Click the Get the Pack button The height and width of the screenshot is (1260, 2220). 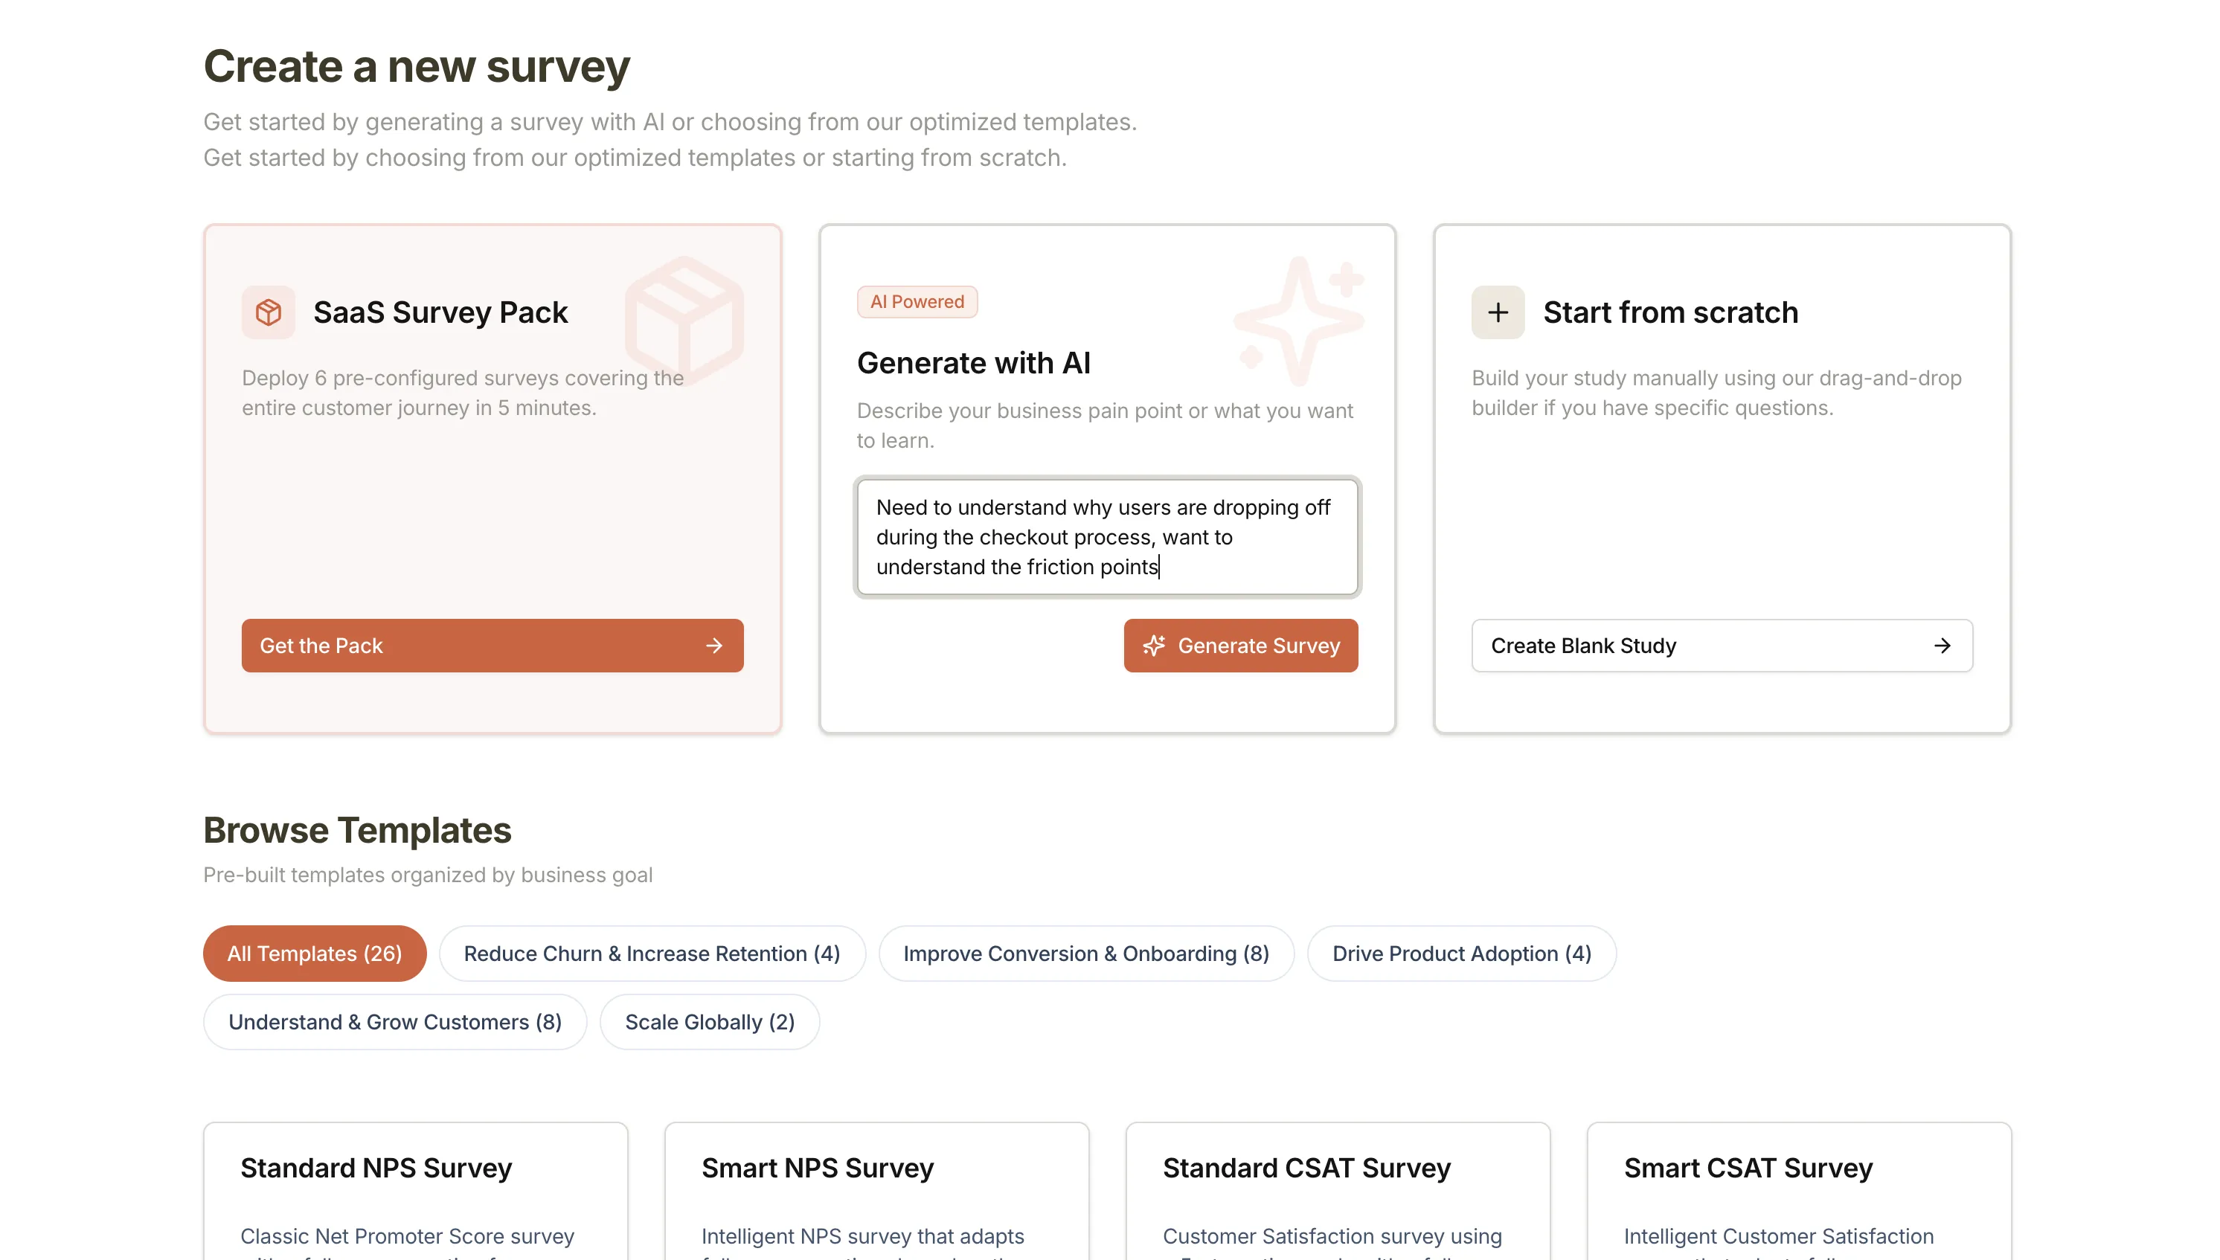coord(492,646)
